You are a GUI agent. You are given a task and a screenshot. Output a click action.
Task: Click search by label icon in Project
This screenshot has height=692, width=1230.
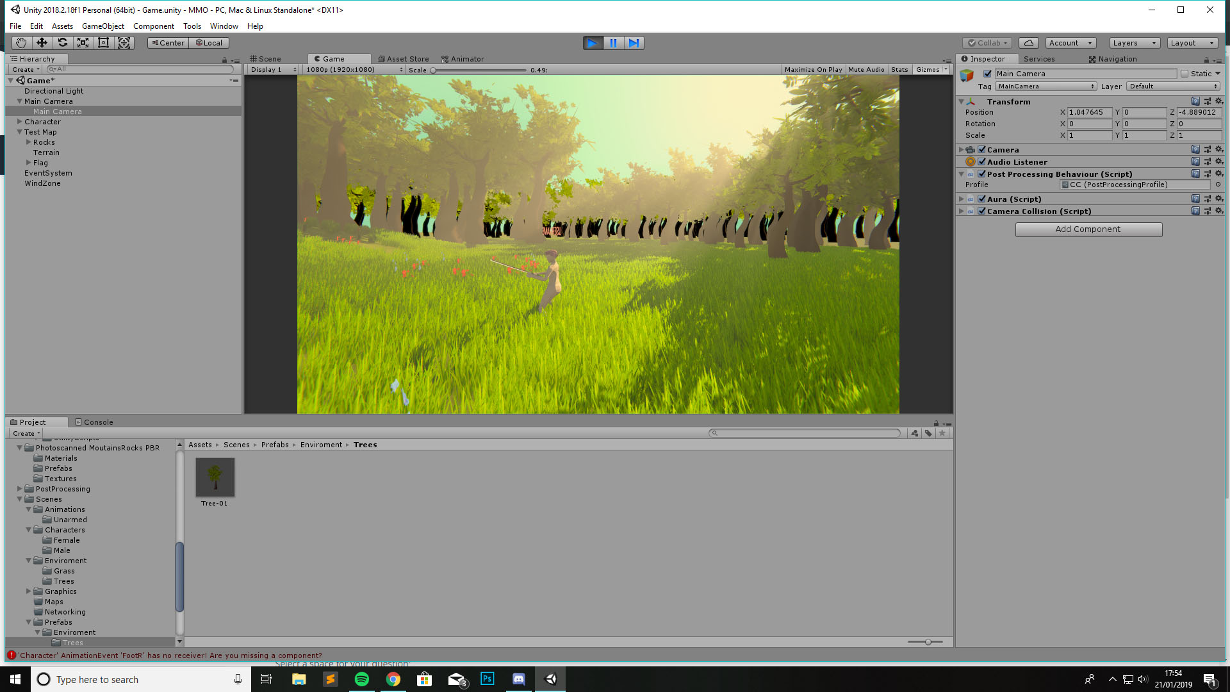(x=928, y=433)
